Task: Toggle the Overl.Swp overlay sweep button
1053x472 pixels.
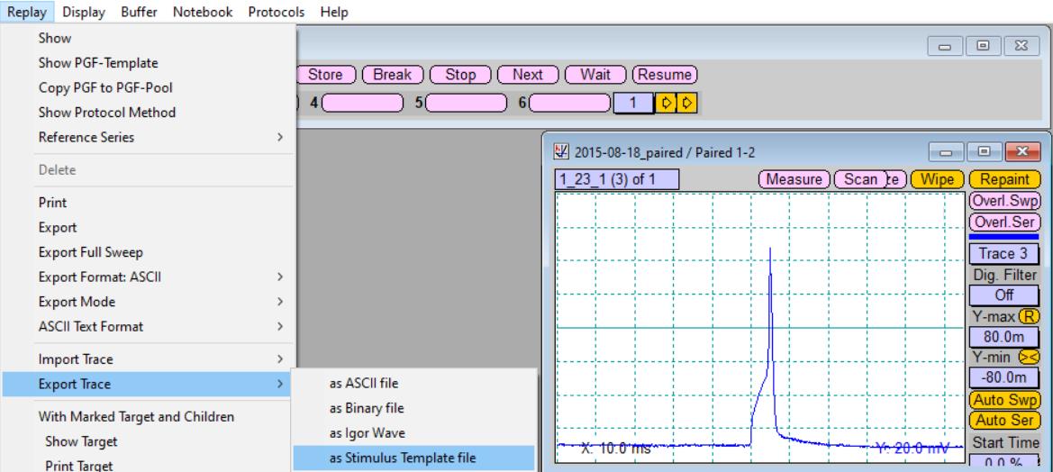Action: click(x=1004, y=201)
